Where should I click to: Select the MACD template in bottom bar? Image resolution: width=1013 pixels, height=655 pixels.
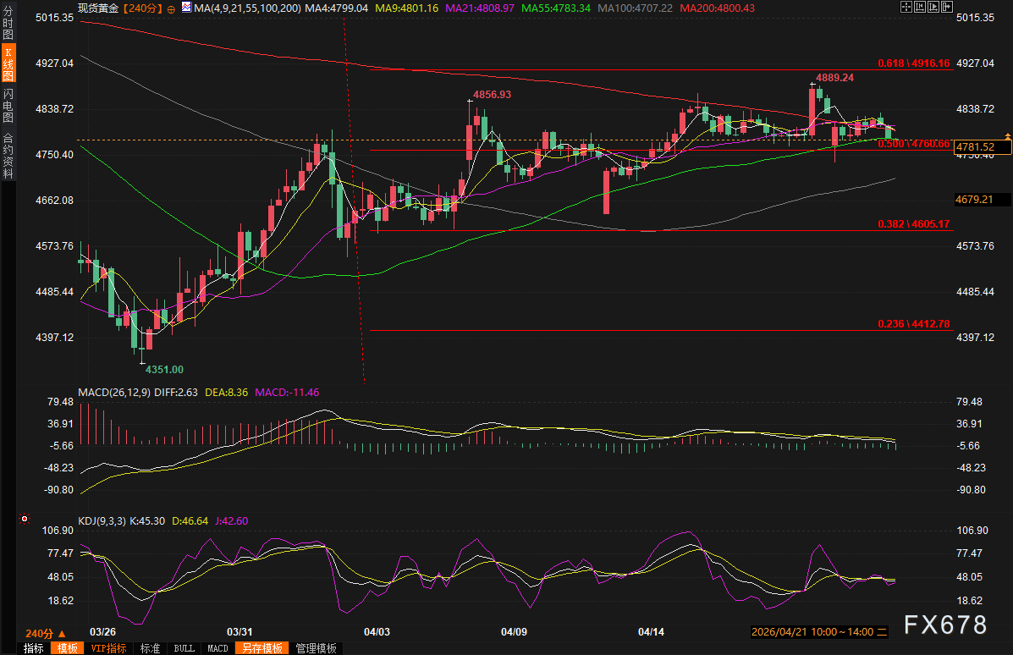tap(217, 648)
